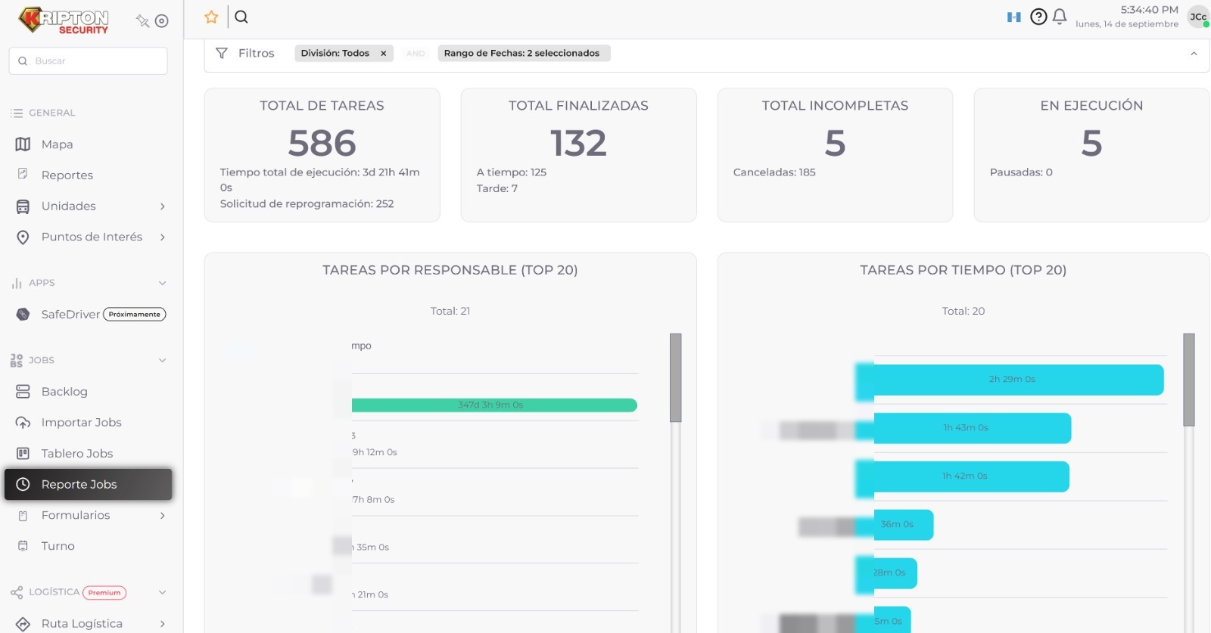Viewport: 1211px width, 633px height.
Task: Click the Kripton Security logo
Action: [64, 20]
